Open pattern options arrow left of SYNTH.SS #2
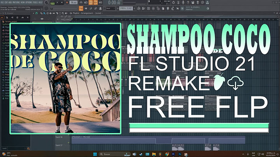 click(118, 9)
